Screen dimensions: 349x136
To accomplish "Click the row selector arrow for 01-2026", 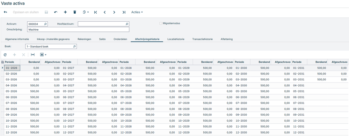I will (x=2, y=68).
